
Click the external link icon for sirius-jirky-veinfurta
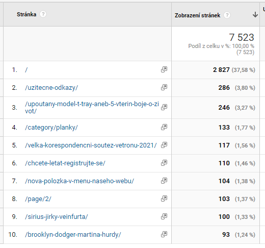(164, 216)
